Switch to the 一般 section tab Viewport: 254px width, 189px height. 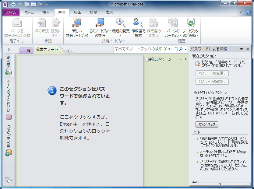tap(27, 51)
